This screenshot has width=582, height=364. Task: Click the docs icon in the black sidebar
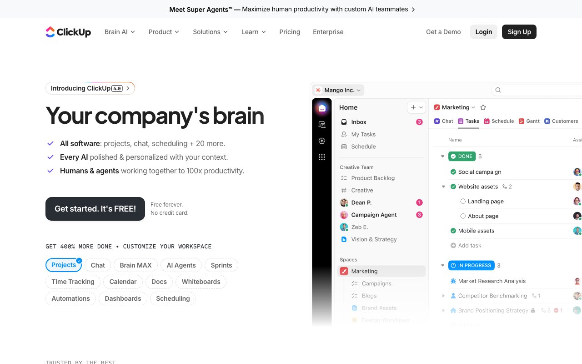(x=322, y=125)
